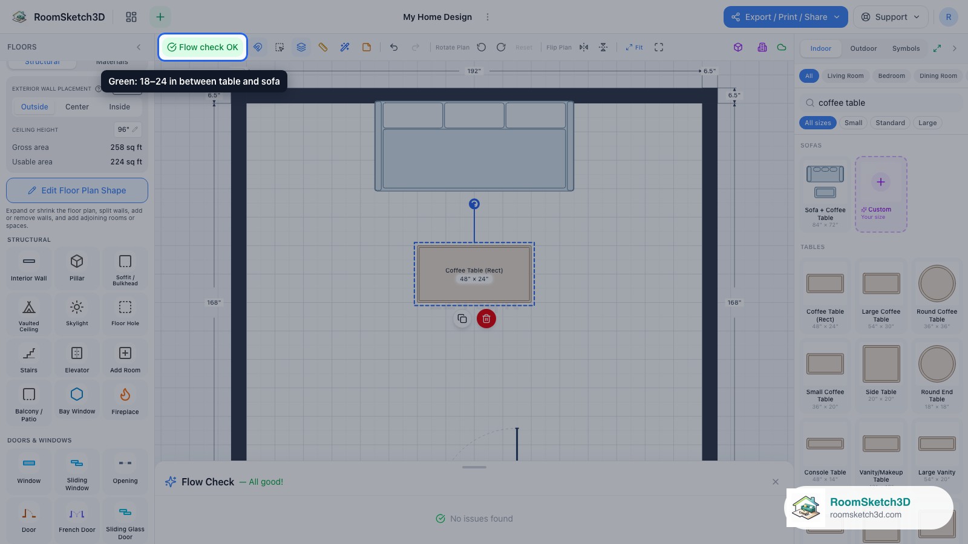Click the orange note icon
The image size is (968, 544).
coord(367,47)
